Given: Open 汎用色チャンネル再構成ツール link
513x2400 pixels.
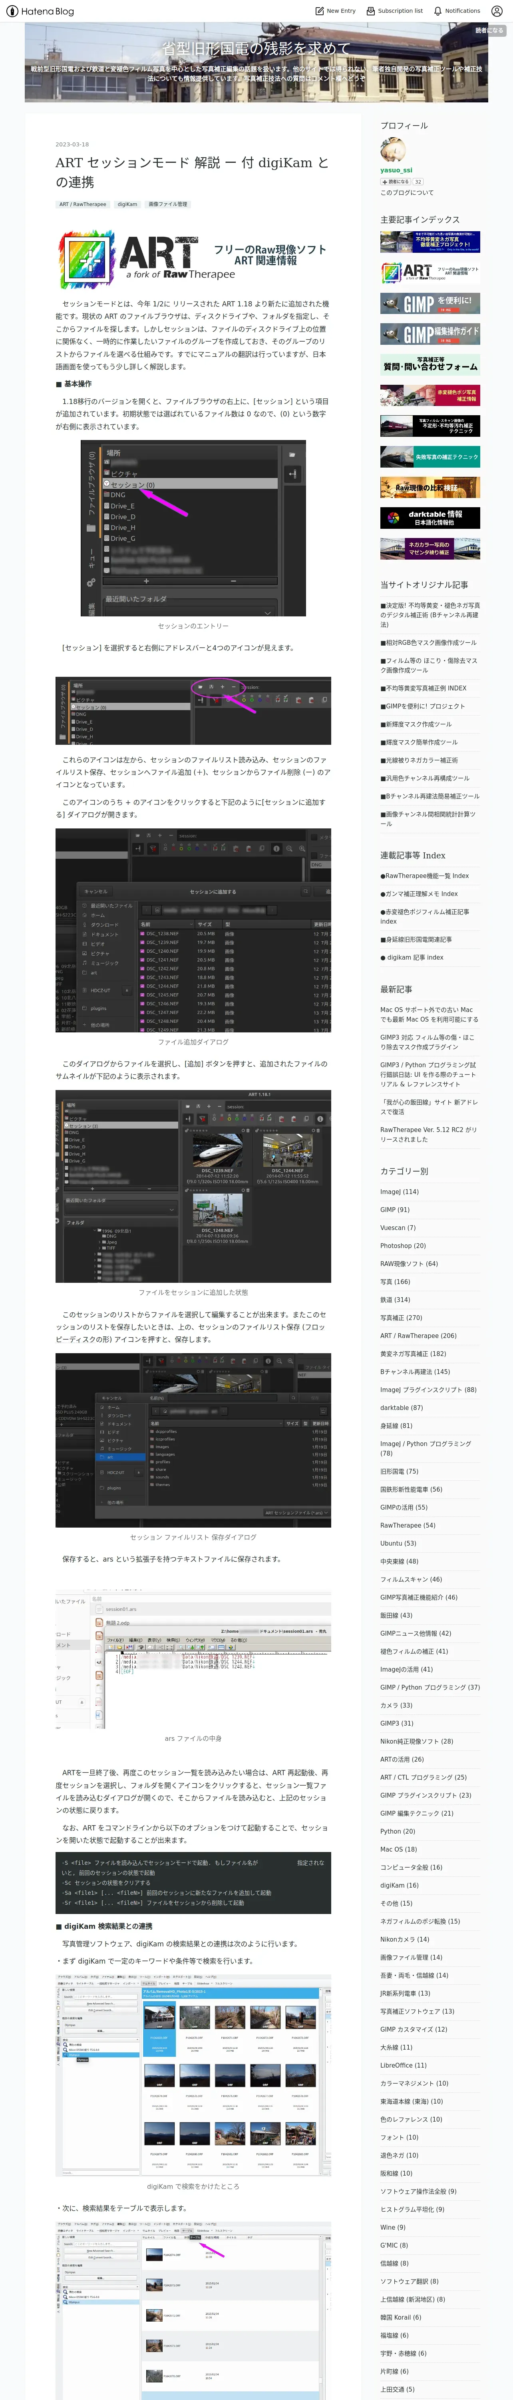Looking at the screenshot, I should pyautogui.click(x=425, y=778).
